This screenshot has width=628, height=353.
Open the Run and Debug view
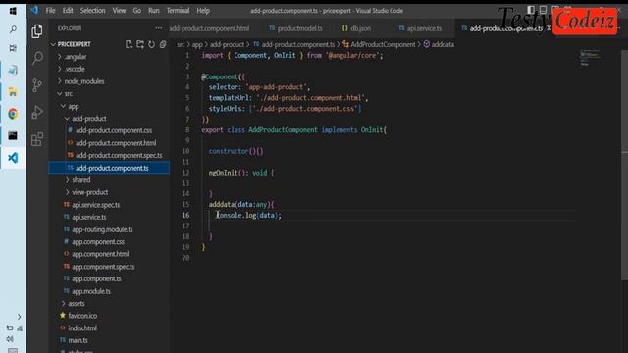coord(37,112)
